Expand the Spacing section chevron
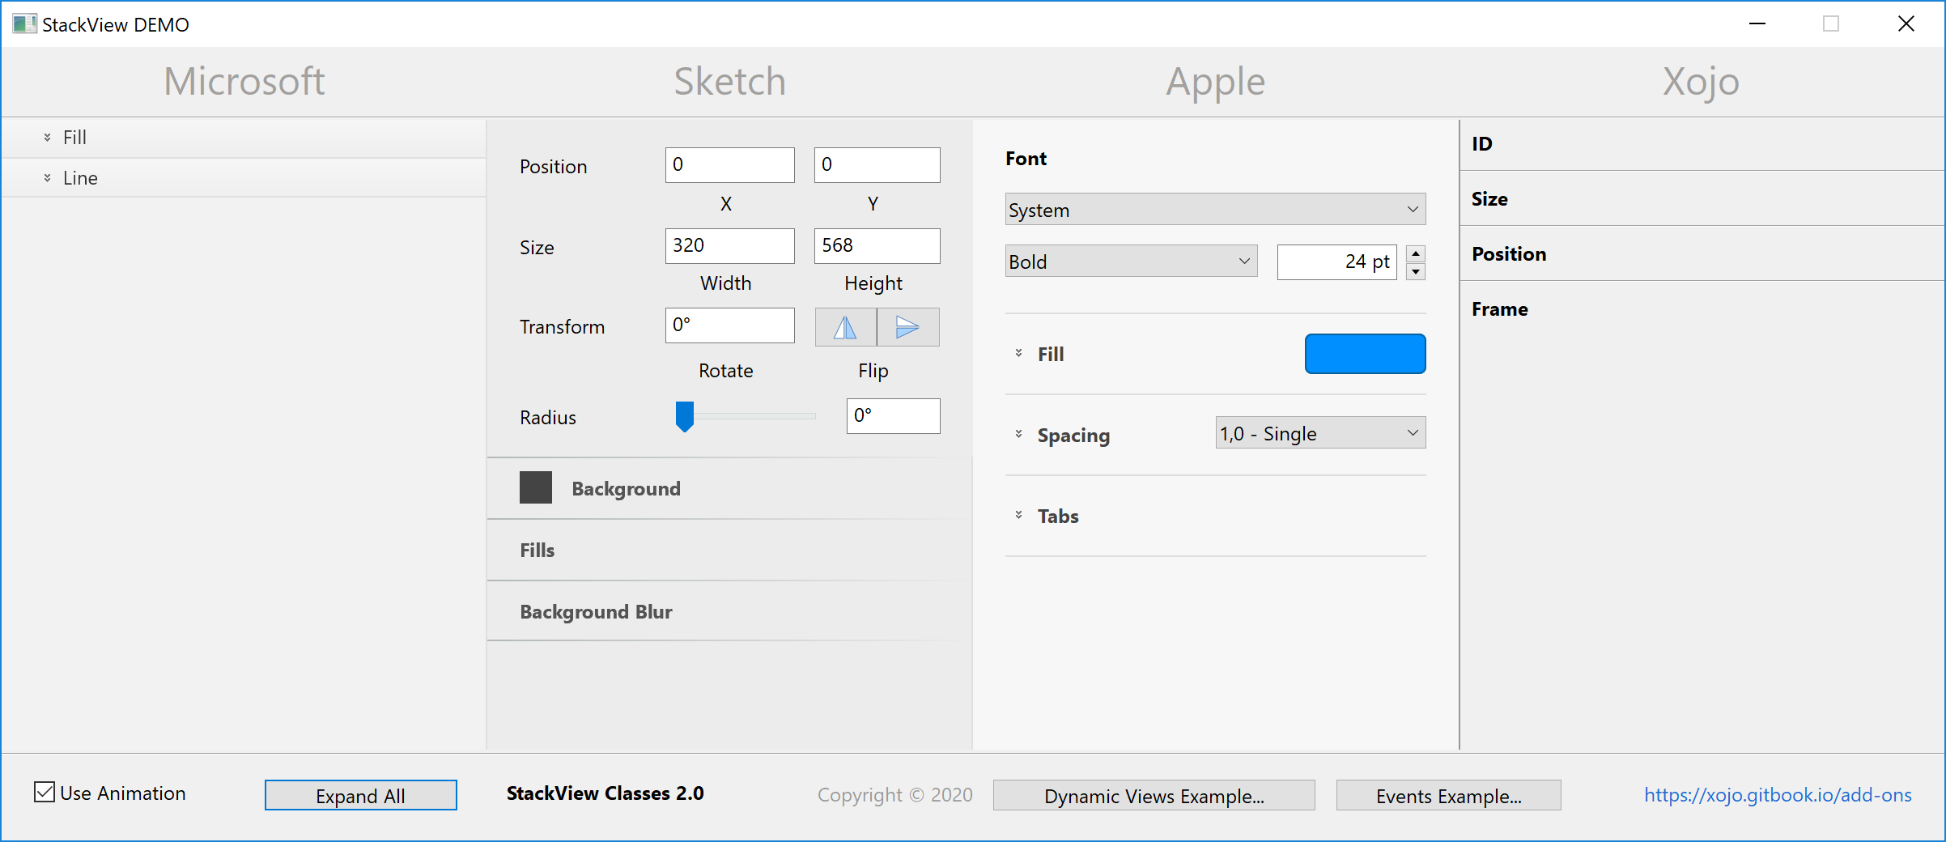Viewport: 1946px width, 842px height. coord(1018,435)
